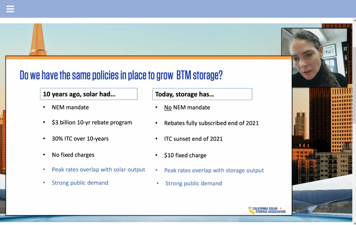Click "Strong public demand" under the storage column
Image resolution: width=356 pixels, height=225 pixels.
click(x=194, y=183)
